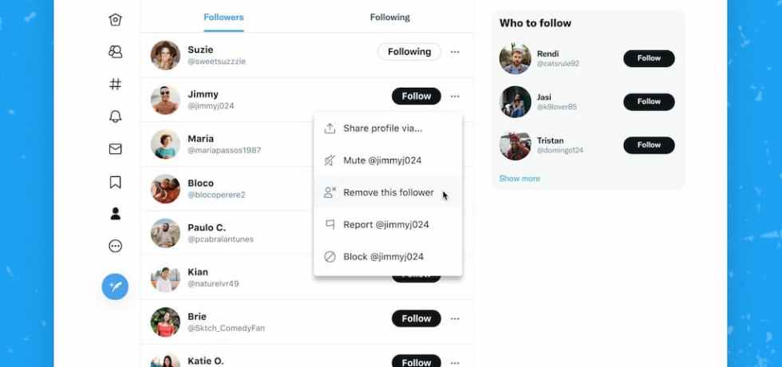Open the Profile person icon
The width and height of the screenshot is (782, 367).
coord(115,214)
